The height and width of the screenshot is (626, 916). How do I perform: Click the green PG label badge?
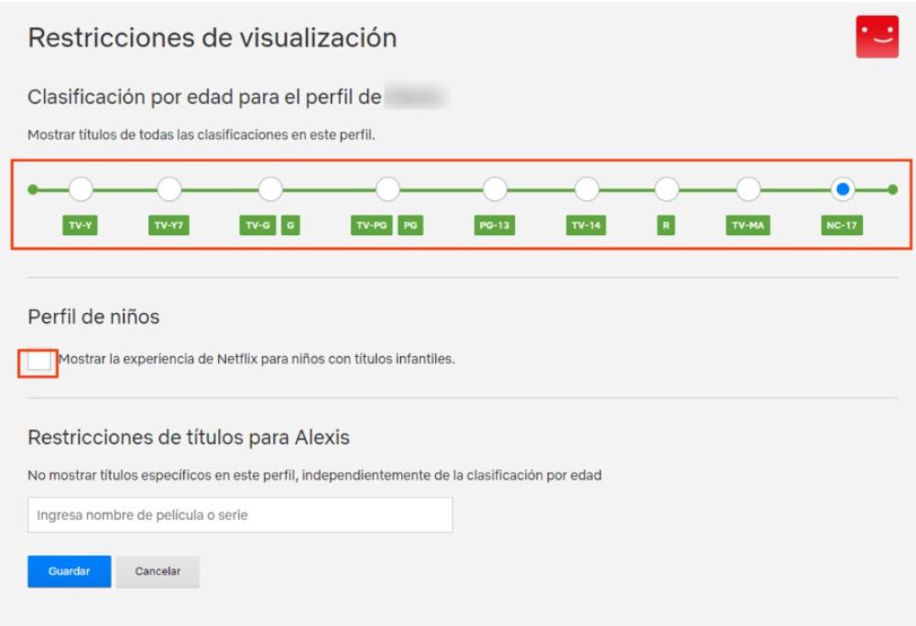tap(410, 225)
